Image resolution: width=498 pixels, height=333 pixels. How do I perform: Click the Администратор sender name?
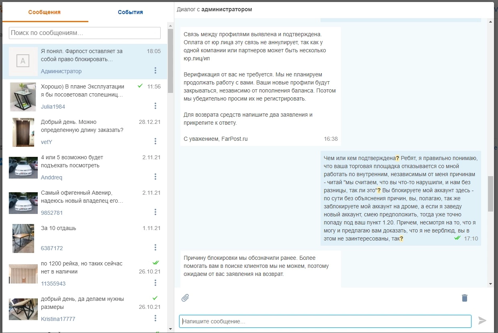coord(61,71)
